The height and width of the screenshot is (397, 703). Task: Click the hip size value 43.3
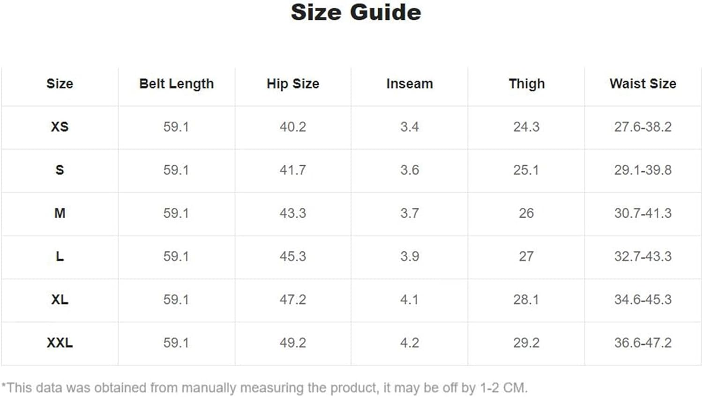(x=293, y=213)
